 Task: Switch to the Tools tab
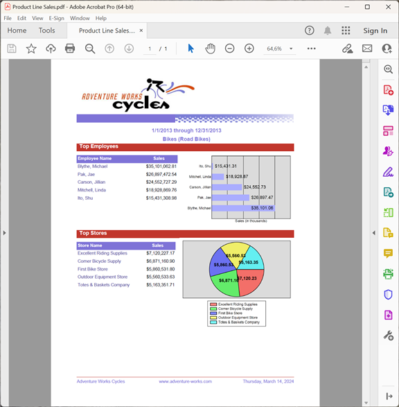(46, 31)
